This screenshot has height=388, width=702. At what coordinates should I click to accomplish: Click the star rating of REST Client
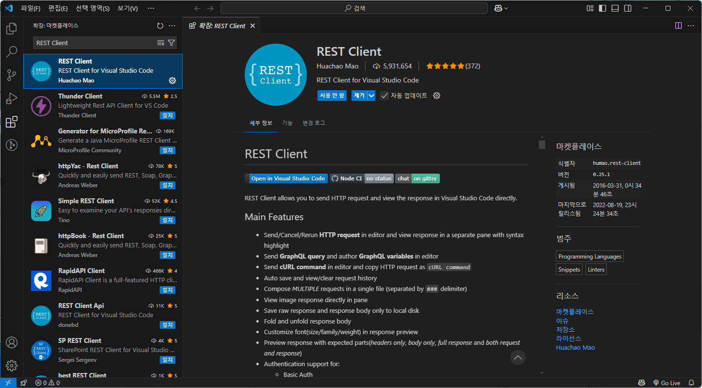[453, 66]
